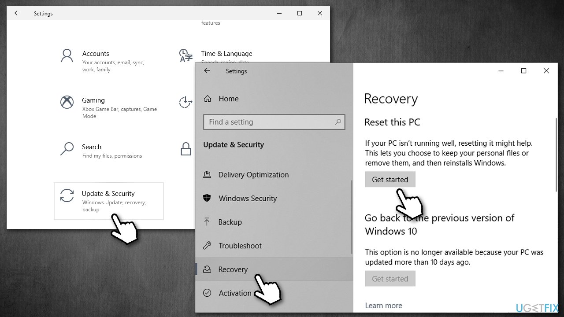Focus the Find a setting field
This screenshot has height=317, width=564.
pyautogui.click(x=274, y=122)
